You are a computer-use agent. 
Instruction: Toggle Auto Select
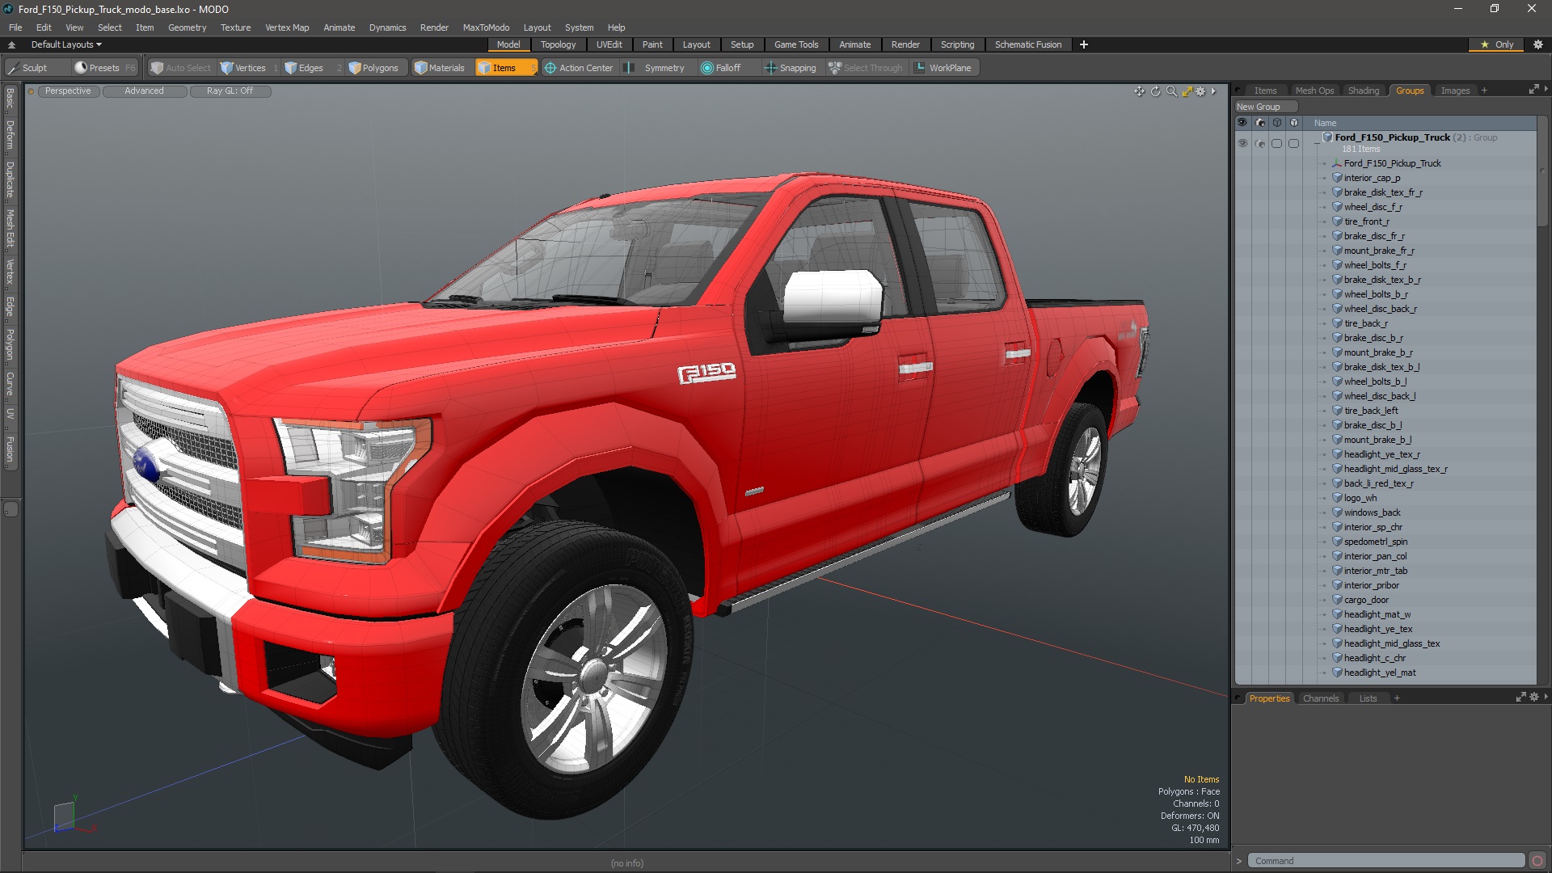click(181, 68)
